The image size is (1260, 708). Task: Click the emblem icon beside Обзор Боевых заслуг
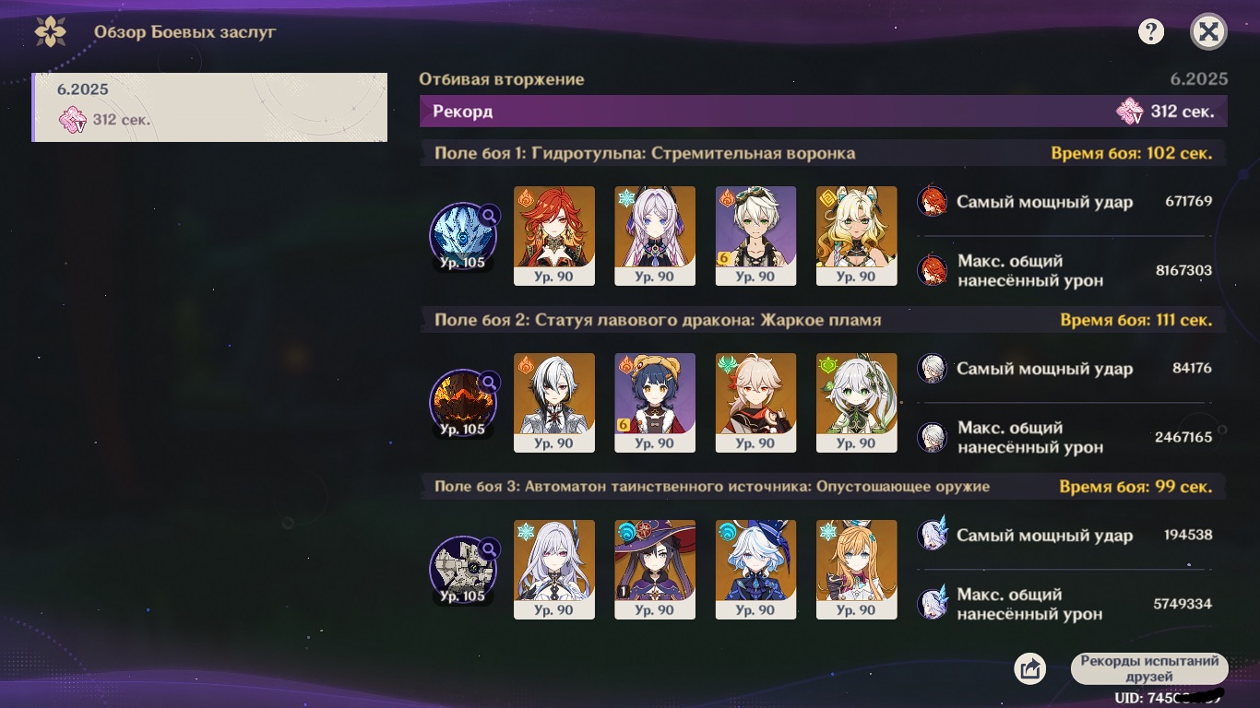[50, 32]
